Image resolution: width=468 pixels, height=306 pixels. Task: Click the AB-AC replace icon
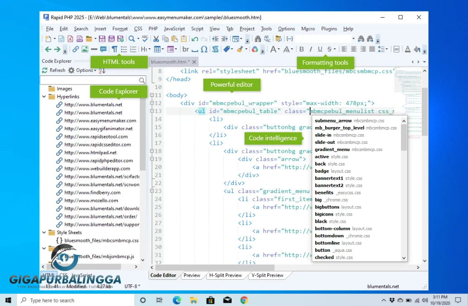tap(267, 39)
